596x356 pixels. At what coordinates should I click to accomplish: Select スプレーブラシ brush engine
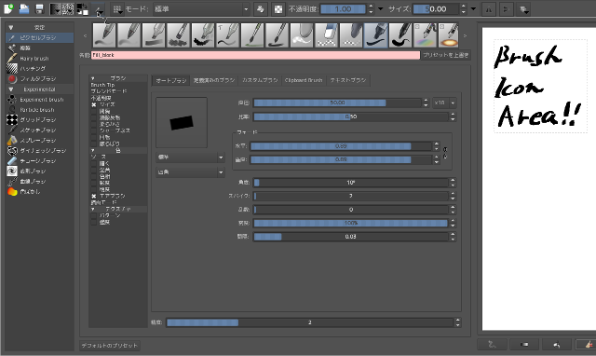39,141
